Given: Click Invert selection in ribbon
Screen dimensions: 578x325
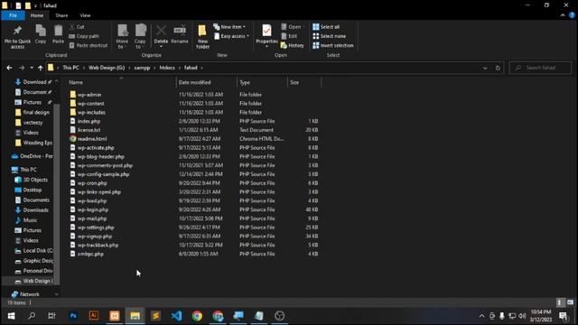Looking at the screenshot, I should click(x=333, y=45).
